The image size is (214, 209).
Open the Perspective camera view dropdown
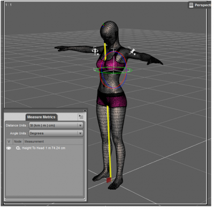click(200, 5)
